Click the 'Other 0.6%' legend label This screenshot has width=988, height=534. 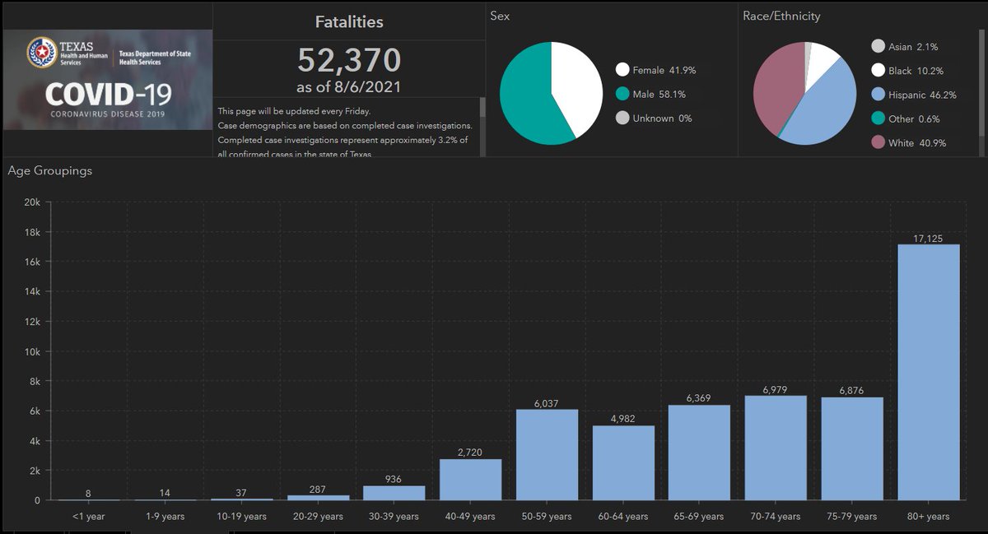click(914, 118)
